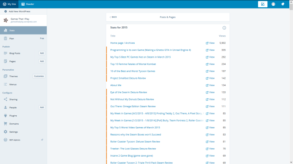Click external link icon for About Me row
The width and height of the screenshot is (293, 164).
click(207, 85)
